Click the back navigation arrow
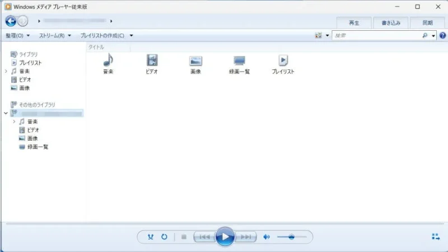This screenshot has height=252, width=448. (11, 21)
